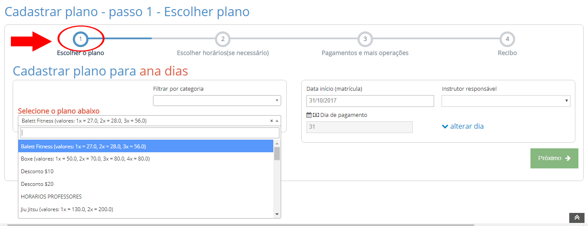Image resolution: width=588 pixels, height=226 pixels.
Task: Click the scroll-to-top double chevron icon
Action: [x=577, y=218]
